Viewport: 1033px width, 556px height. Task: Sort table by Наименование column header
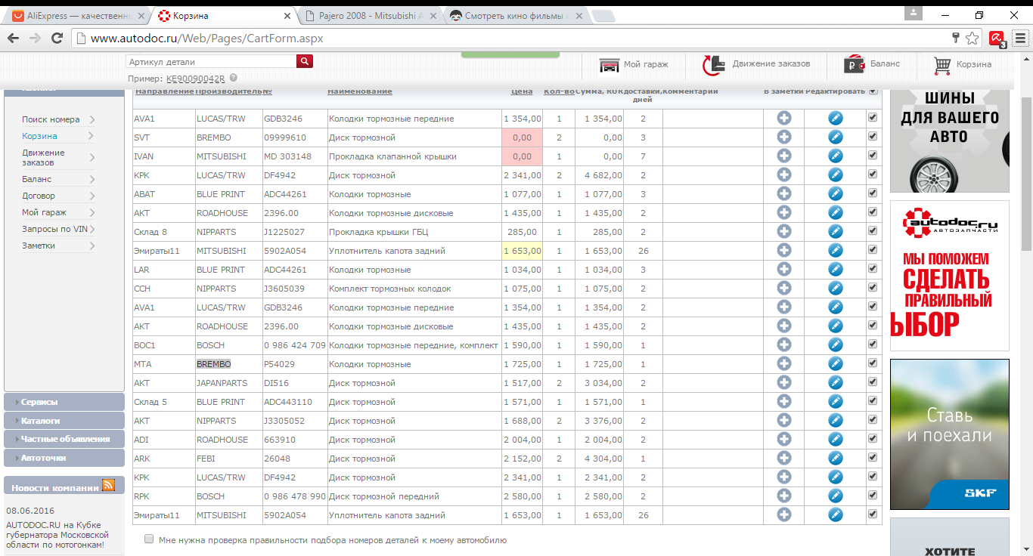click(x=359, y=91)
